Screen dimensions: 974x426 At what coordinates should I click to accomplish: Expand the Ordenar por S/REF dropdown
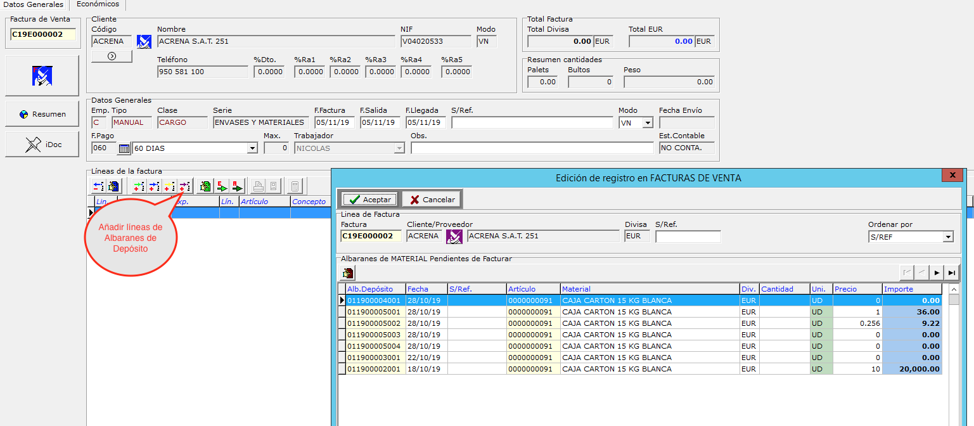948,237
